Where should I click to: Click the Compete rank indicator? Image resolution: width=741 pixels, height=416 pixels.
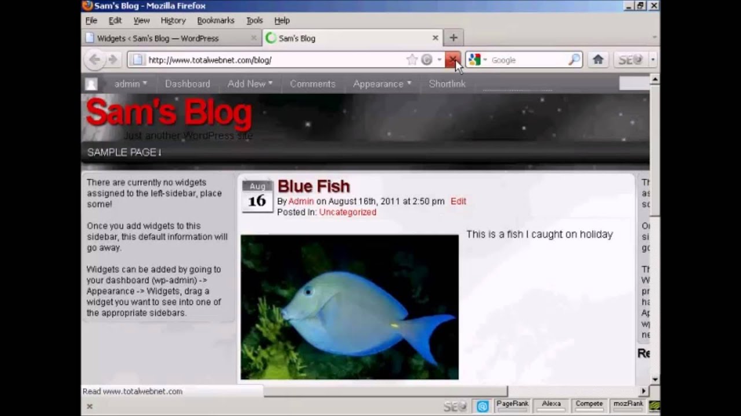click(x=589, y=406)
